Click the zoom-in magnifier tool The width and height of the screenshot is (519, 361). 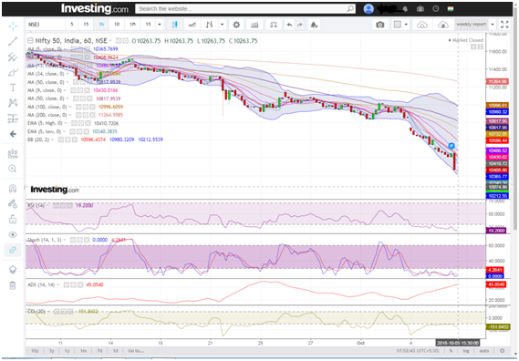(x=13, y=169)
